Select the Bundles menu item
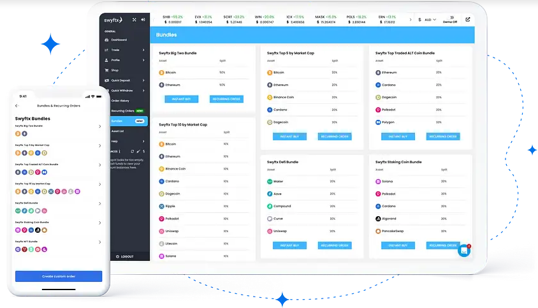538x308 pixels. pos(128,121)
